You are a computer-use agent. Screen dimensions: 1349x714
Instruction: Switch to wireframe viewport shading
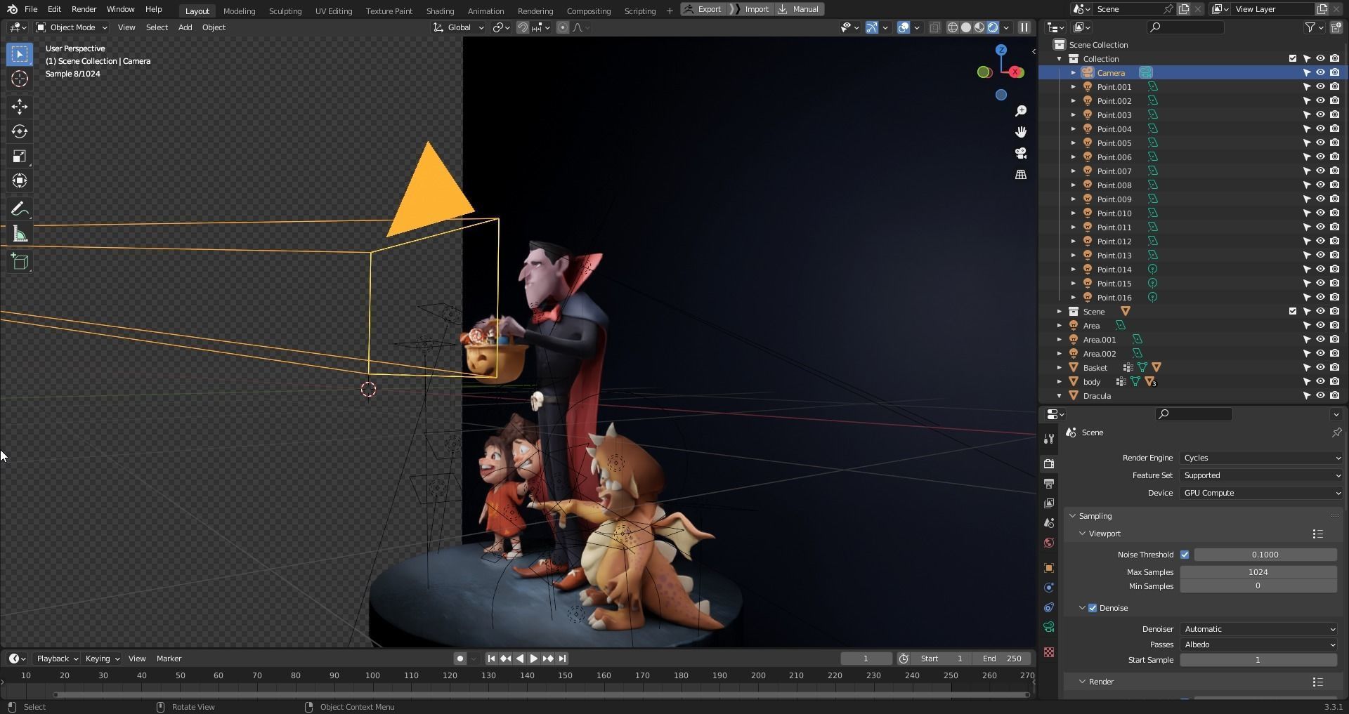953,27
